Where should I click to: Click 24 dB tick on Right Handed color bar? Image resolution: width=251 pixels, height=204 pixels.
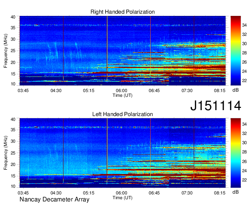[244, 71]
